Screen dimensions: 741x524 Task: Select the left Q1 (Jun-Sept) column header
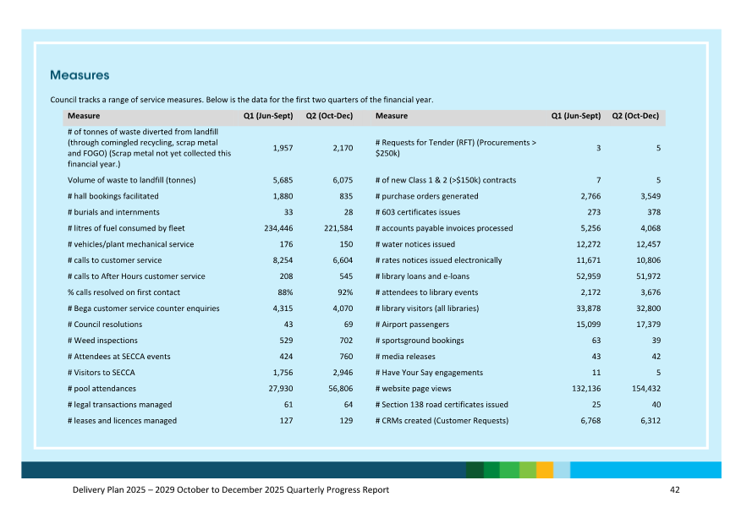coord(268,117)
